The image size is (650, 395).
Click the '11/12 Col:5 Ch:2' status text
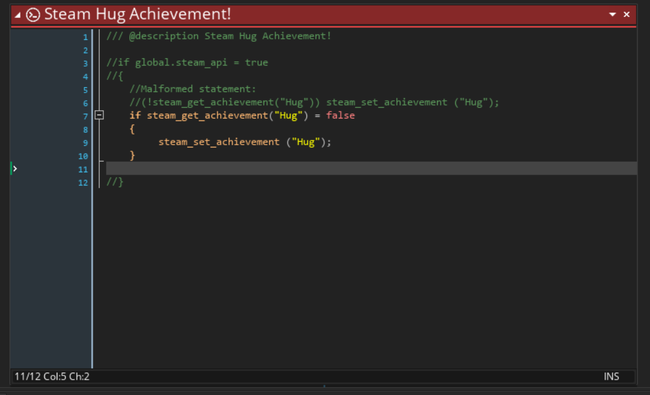click(52, 376)
